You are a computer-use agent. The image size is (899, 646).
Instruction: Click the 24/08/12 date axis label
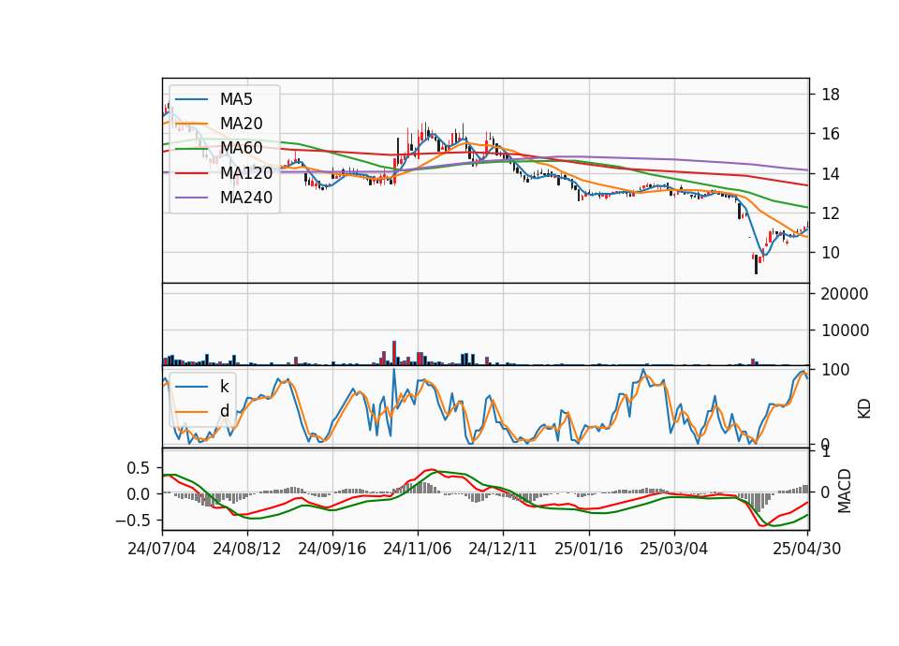point(247,549)
